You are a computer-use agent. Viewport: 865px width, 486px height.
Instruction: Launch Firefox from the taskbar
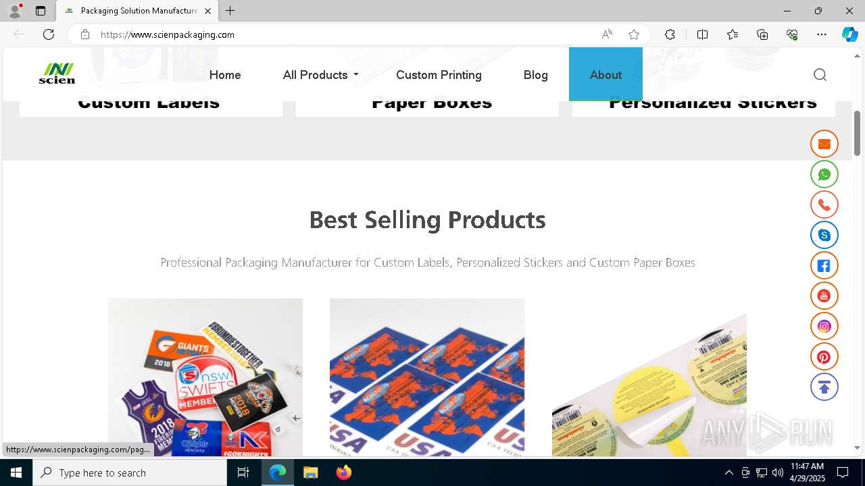point(344,473)
